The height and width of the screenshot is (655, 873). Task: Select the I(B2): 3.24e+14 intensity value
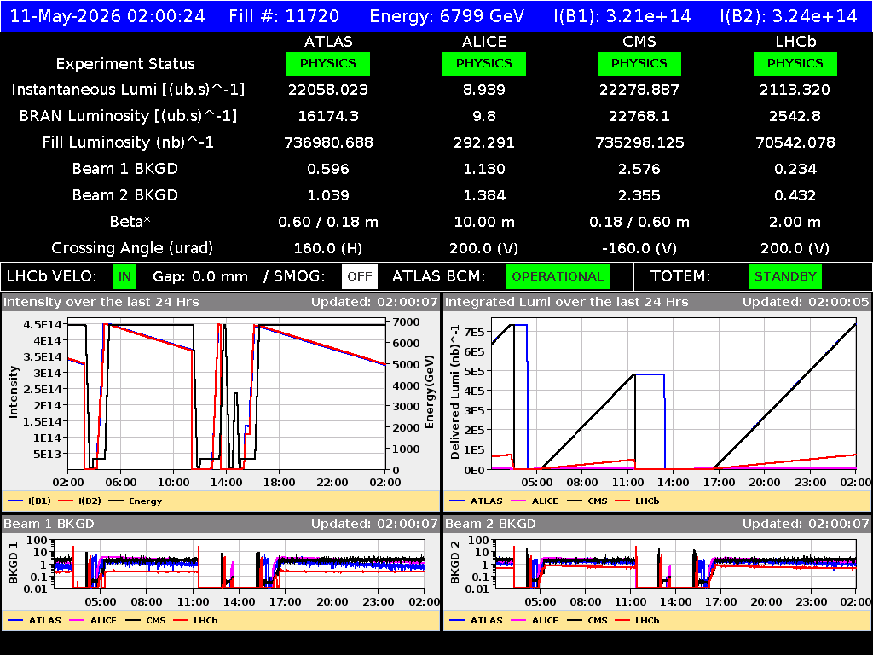[789, 15]
